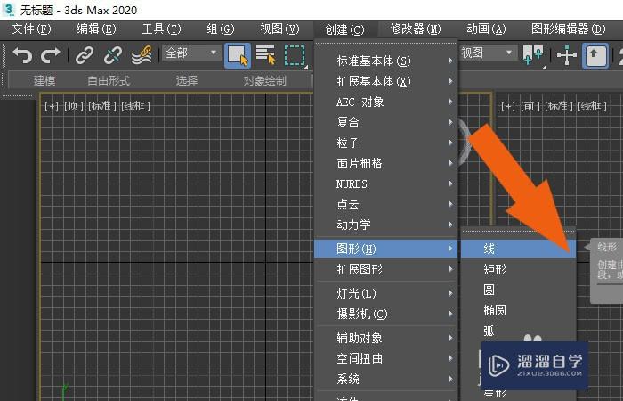The image size is (623, 401).
Task: Select the Unlink selection tool
Action: pyautogui.click(x=113, y=55)
